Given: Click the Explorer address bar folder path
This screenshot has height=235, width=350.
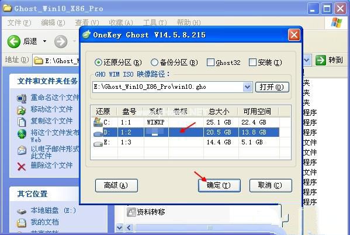Looking at the screenshot, I should click(x=56, y=61).
